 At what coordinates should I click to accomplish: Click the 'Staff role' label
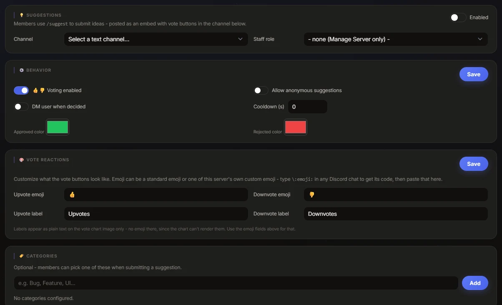click(264, 39)
